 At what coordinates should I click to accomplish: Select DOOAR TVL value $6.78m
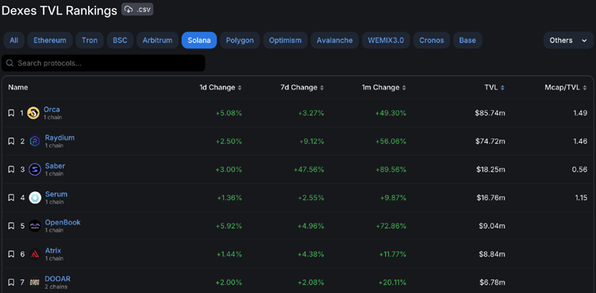tap(492, 282)
